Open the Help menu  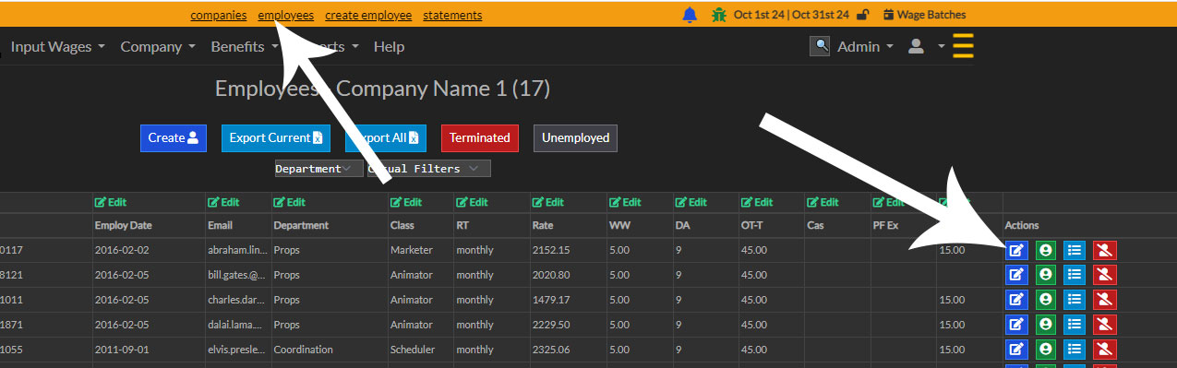[389, 46]
